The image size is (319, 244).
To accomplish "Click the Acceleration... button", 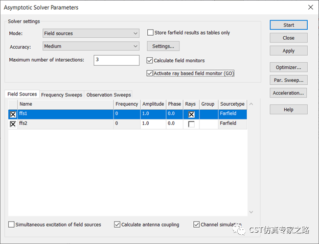I will pos(288,93).
